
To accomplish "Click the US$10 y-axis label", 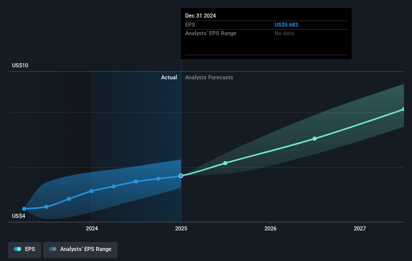I will [20, 65].
